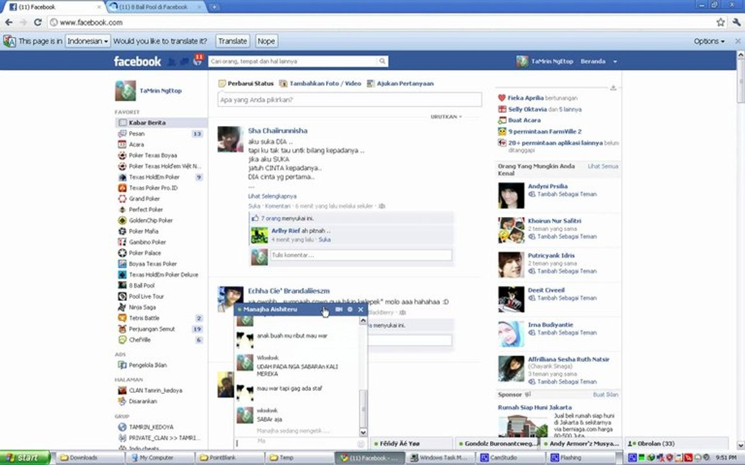
Task: Open GoldenChip Poker app
Action: (151, 220)
